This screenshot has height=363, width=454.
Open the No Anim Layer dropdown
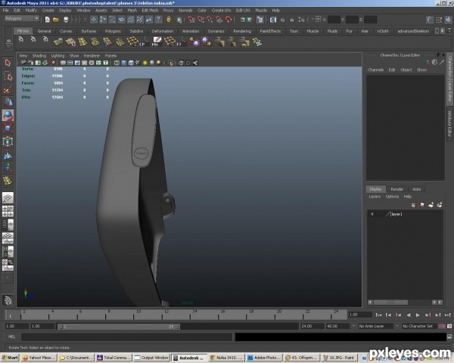point(375,326)
